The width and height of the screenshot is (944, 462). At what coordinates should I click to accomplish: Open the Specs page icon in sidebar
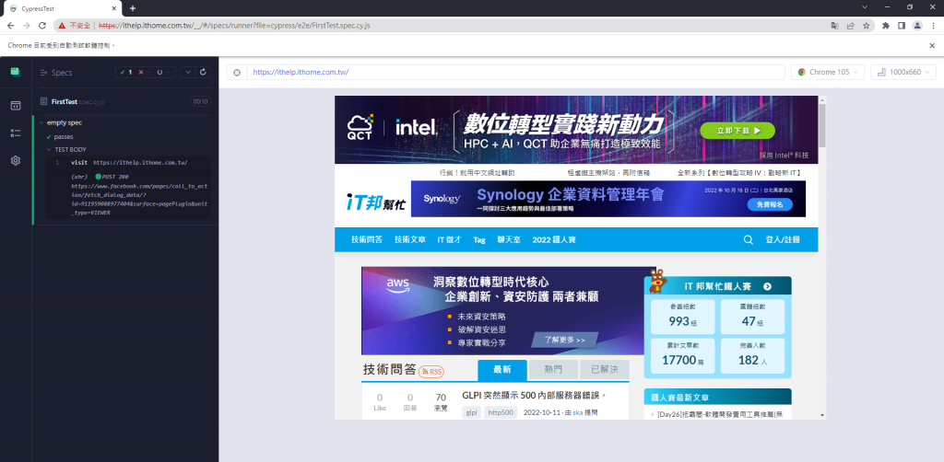[x=16, y=106]
